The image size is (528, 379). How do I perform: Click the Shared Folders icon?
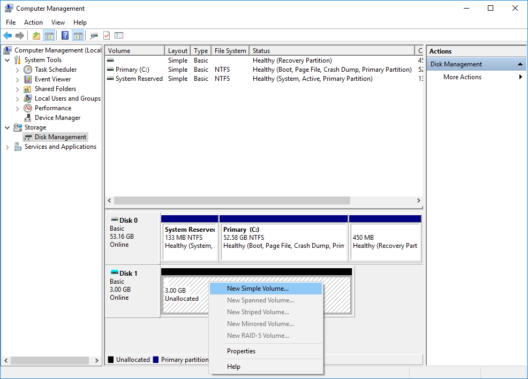28,88
